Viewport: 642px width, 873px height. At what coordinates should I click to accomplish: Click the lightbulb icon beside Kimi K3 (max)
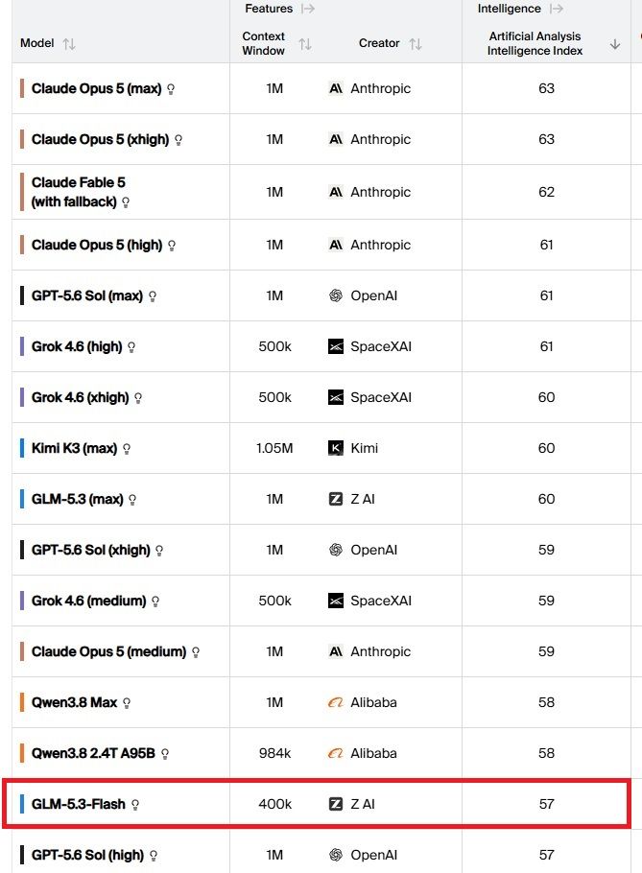127,449
